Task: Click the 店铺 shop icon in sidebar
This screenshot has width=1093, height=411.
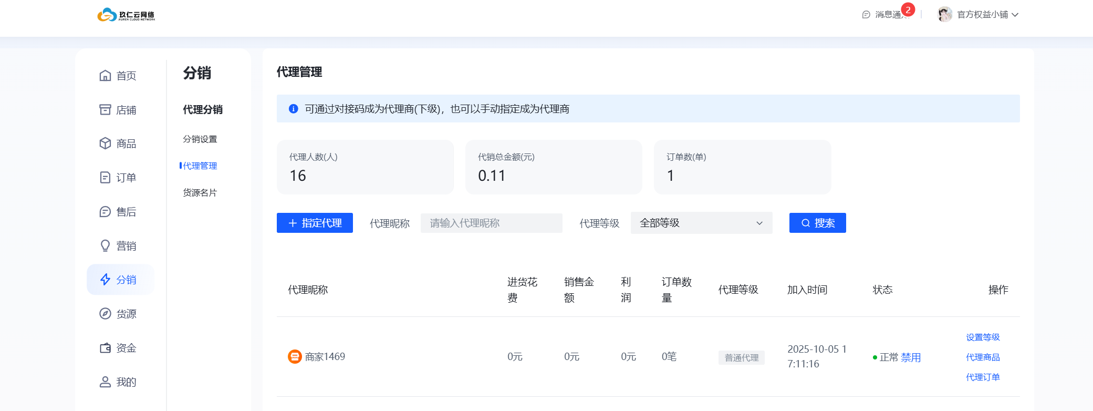Action: [x=105, y=110]
